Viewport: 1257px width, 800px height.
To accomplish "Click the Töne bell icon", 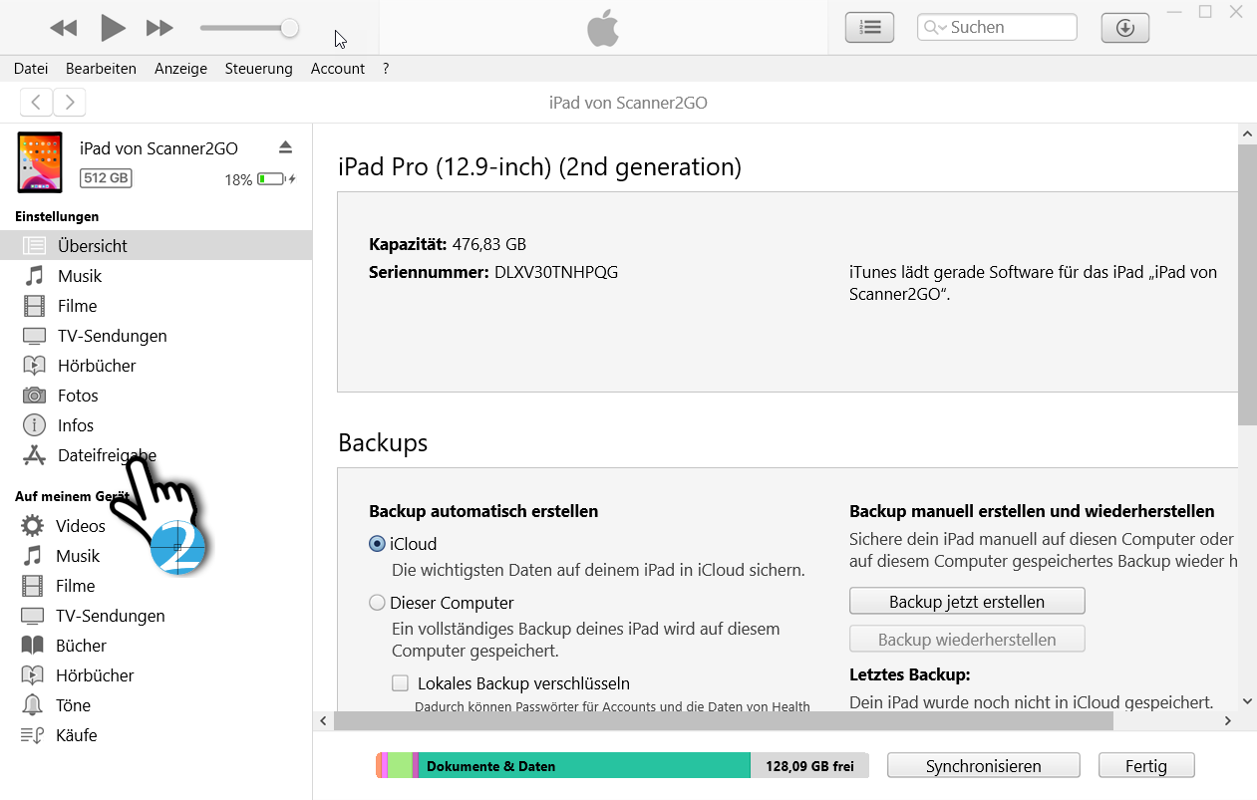I will coord(33,705).
